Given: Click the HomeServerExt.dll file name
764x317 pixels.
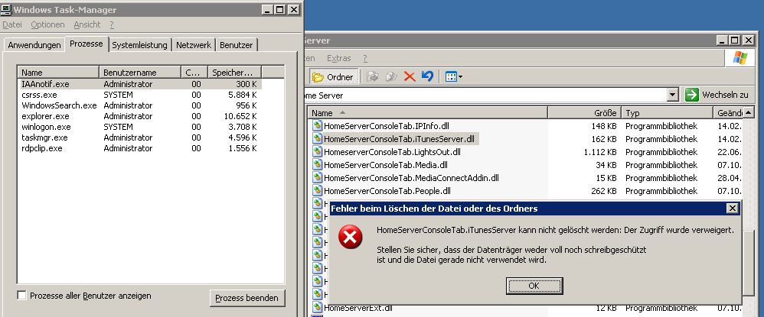Looking at the screenshot, I should pos(358,308).
